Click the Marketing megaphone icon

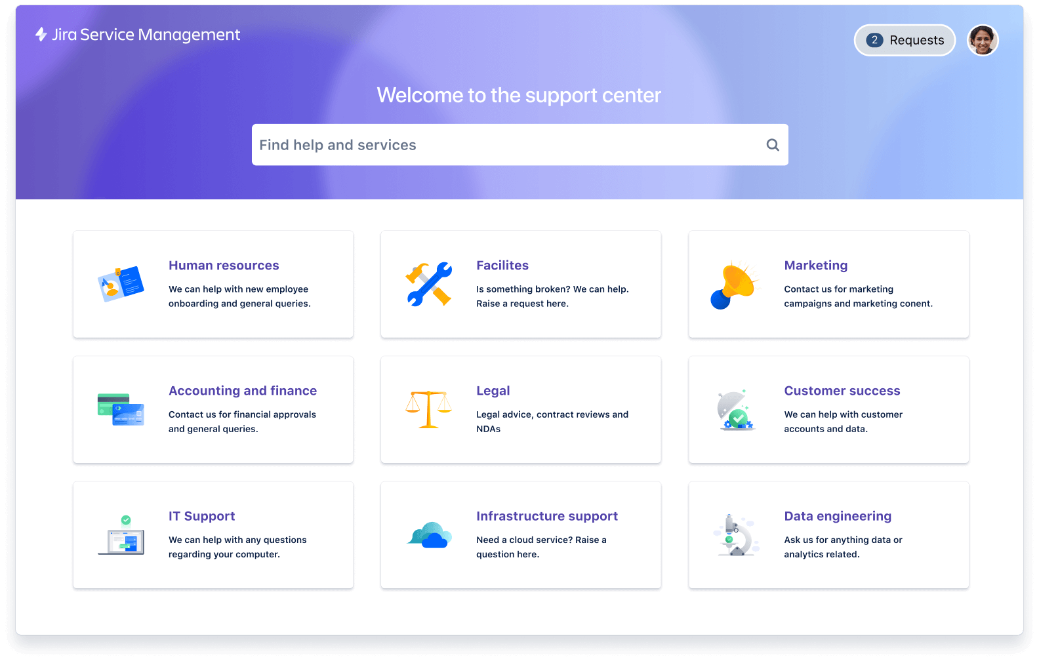(x=735, y=285)
